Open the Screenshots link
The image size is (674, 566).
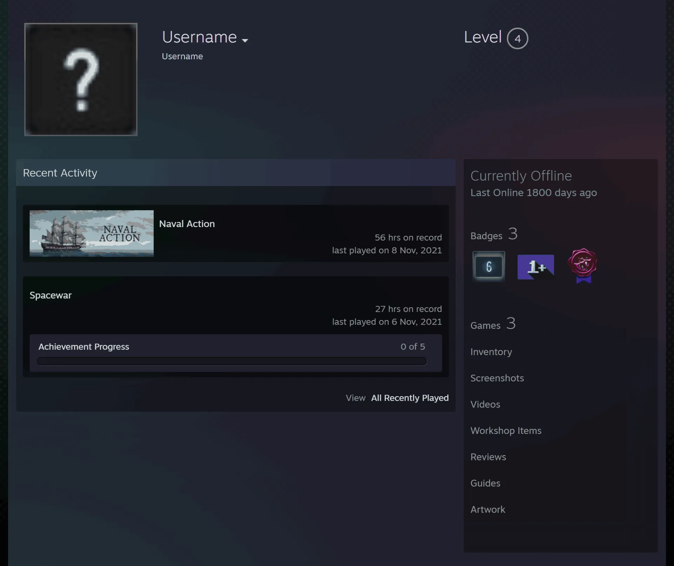click(497, 378)
